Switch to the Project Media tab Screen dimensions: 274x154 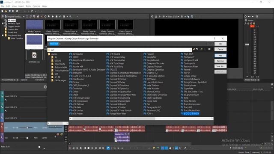click(x=8, y=80)
